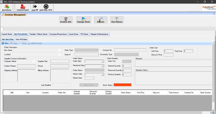Viewport: 216px width, 114px height.
Task: Click the Attachments icon
Action: (29, 43)
